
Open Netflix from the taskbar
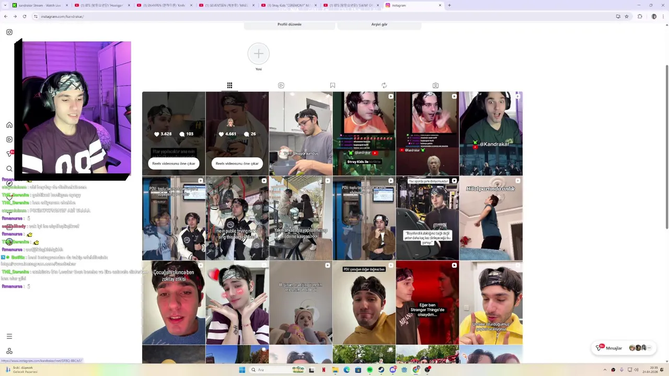click(324, 370)
